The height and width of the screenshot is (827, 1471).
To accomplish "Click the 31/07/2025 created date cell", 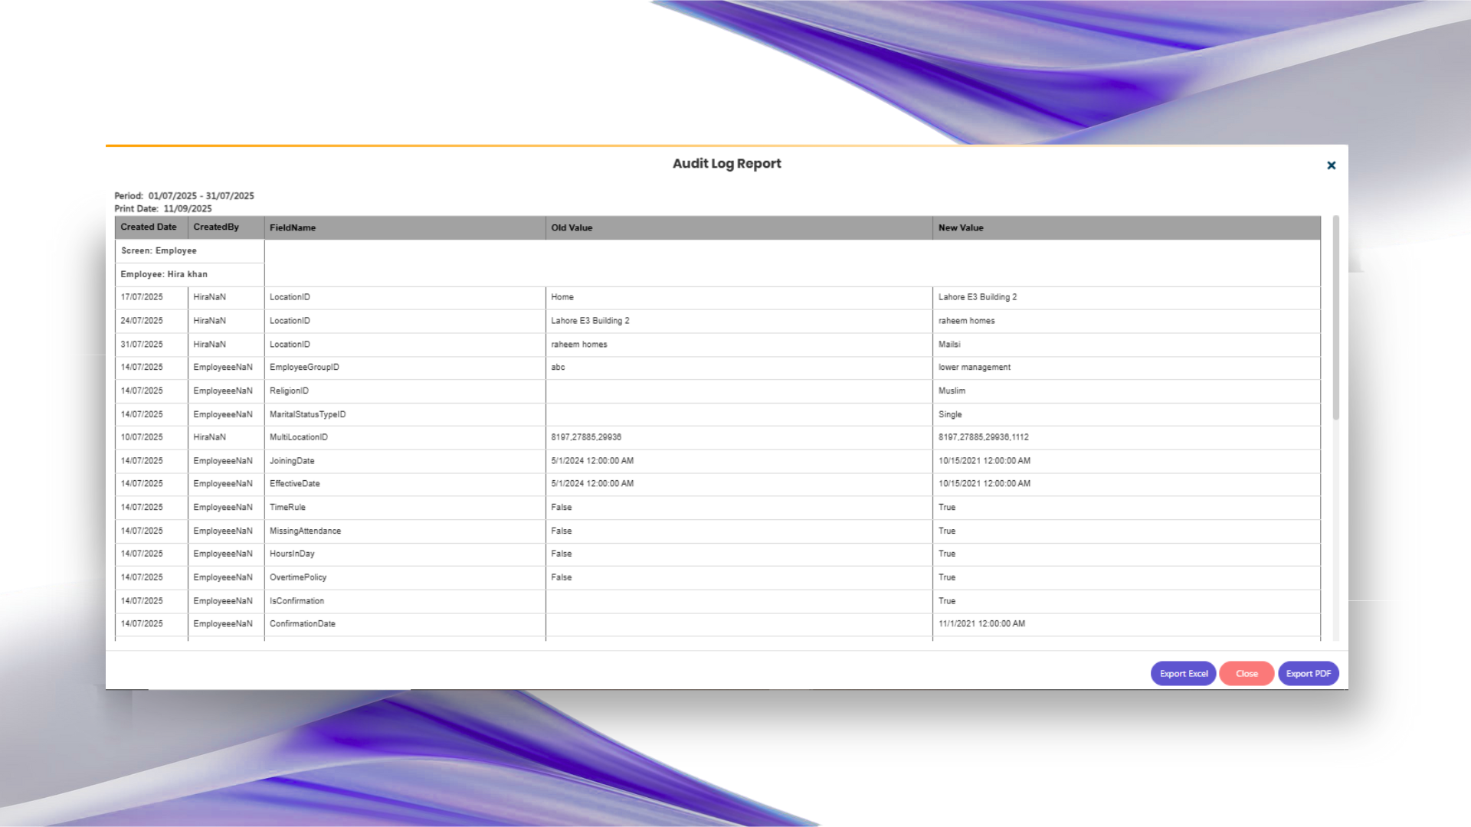I will 142,345.
